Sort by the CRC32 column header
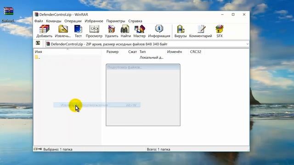This screenshot has width=294, height=165. pyautogui.click(x=196, y=52)
